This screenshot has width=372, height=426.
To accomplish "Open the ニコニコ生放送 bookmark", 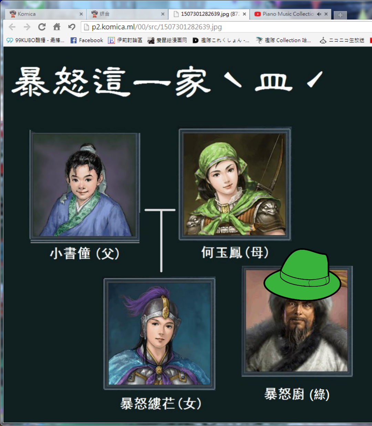I will [342, 40].
